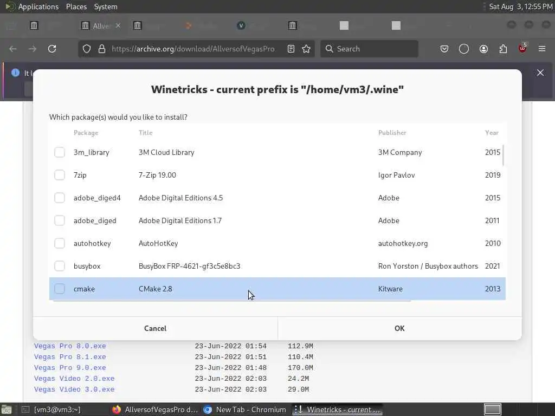Open Firefox hamburger application menu
This screenshot has width=555, height=416.
[542, 49]
